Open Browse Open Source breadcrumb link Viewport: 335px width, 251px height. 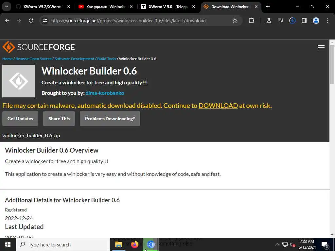click(x=34, y=59)
